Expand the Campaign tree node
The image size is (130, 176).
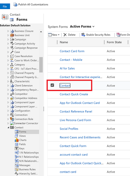tap(8, 40)
